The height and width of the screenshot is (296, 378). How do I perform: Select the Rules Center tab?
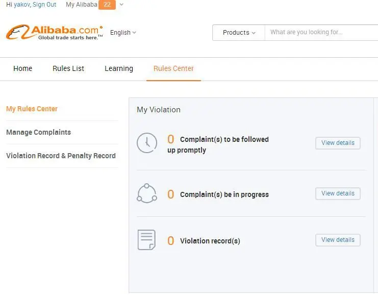173,68
